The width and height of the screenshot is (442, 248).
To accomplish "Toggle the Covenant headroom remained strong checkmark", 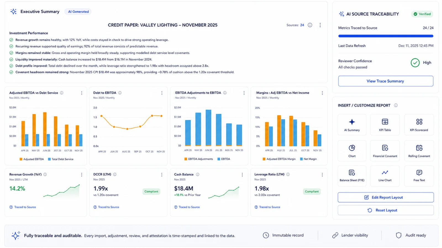I will (x=11, y=72).
